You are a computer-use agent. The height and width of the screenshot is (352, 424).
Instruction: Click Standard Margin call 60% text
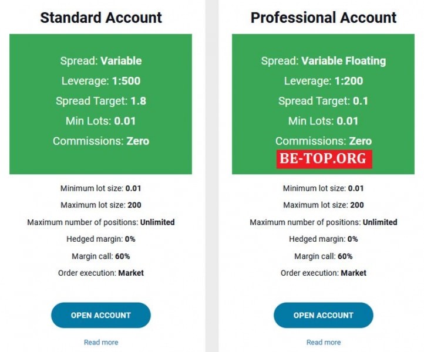[x=101, y=256]
